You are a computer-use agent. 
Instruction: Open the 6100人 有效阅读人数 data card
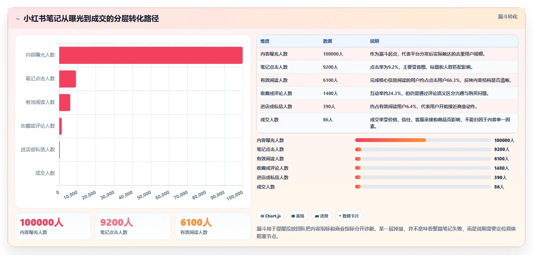coord(213,226)
